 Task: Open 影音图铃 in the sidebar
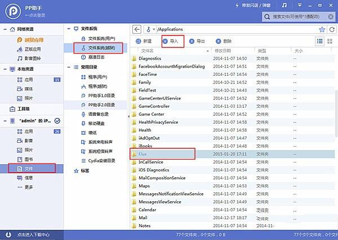29,58
